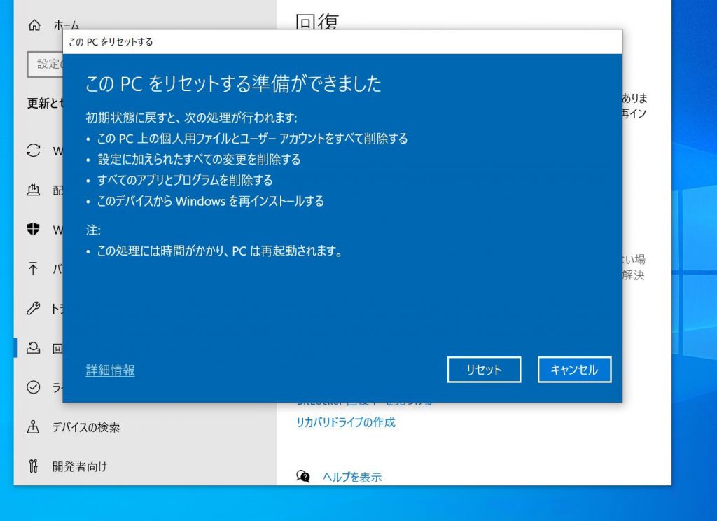The width and height of the screenshot is (717, 521).
Task: Open the Windows Security shield icon
Action: (x=34, y=229)
